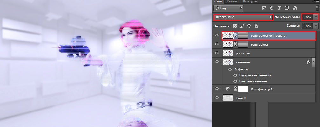Hide the Фотофильтр 1 layer
Viewport: 320px width, 127px height.
point(217,89)
